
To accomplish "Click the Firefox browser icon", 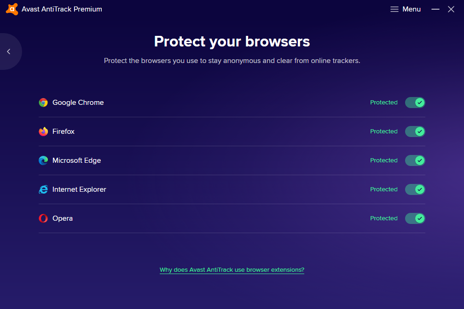I will click(x=43, y=132).
